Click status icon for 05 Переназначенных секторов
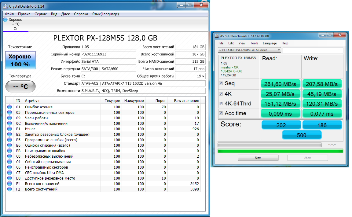Viewport: 352px width, 217px height. click(9, 112)
